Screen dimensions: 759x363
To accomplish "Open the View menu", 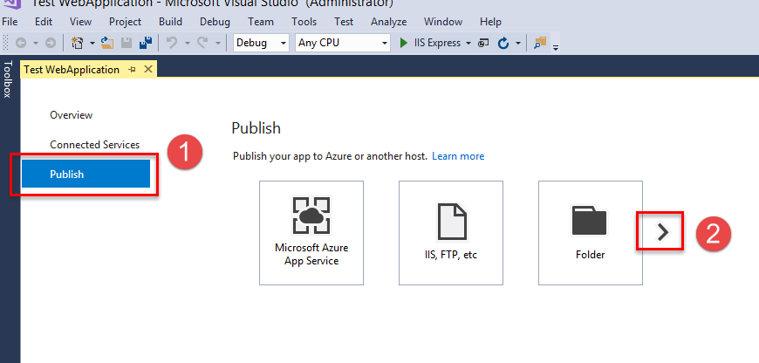I will (x=80, y=22).
